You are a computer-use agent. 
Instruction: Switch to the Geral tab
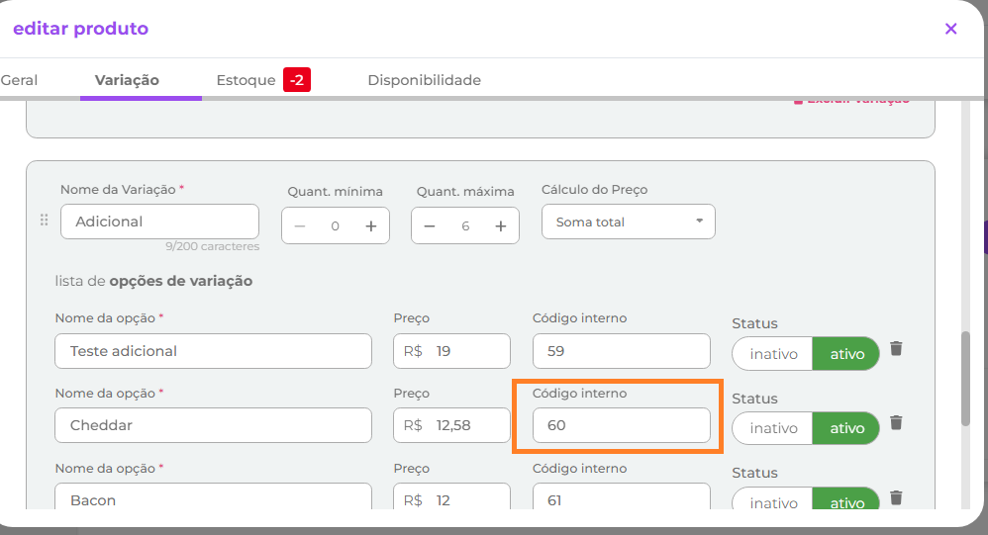pyautogui.click(x=19, y=80)
